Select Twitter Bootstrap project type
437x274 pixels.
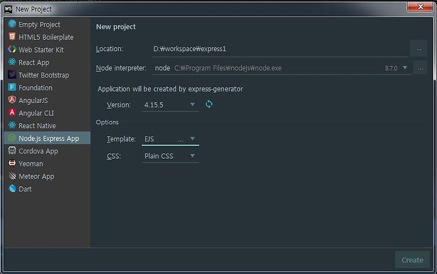pos(47,75)
